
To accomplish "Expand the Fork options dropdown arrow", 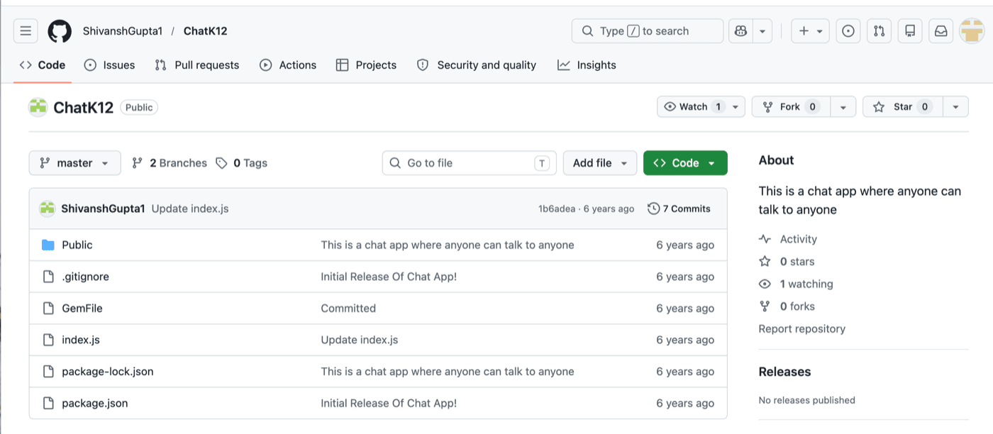I will pos(843,106).
